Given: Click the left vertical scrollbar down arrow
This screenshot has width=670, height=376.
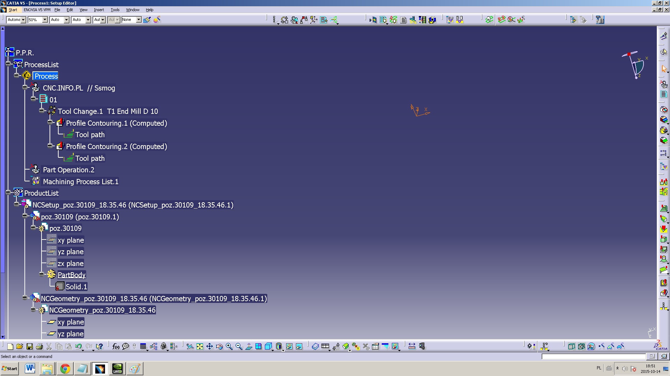Looking at the screenshot, I should pos(3,337).
